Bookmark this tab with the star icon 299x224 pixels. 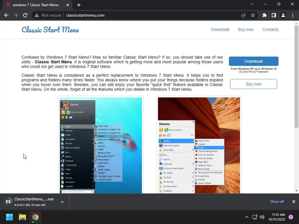pyautogui.click(x=253, y=15)
